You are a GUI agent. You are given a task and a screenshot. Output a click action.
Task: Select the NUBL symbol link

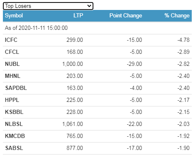[12, 64]
